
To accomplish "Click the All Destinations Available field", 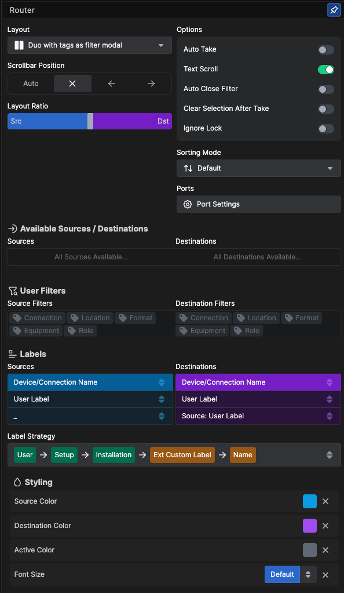I will (257, 257).
